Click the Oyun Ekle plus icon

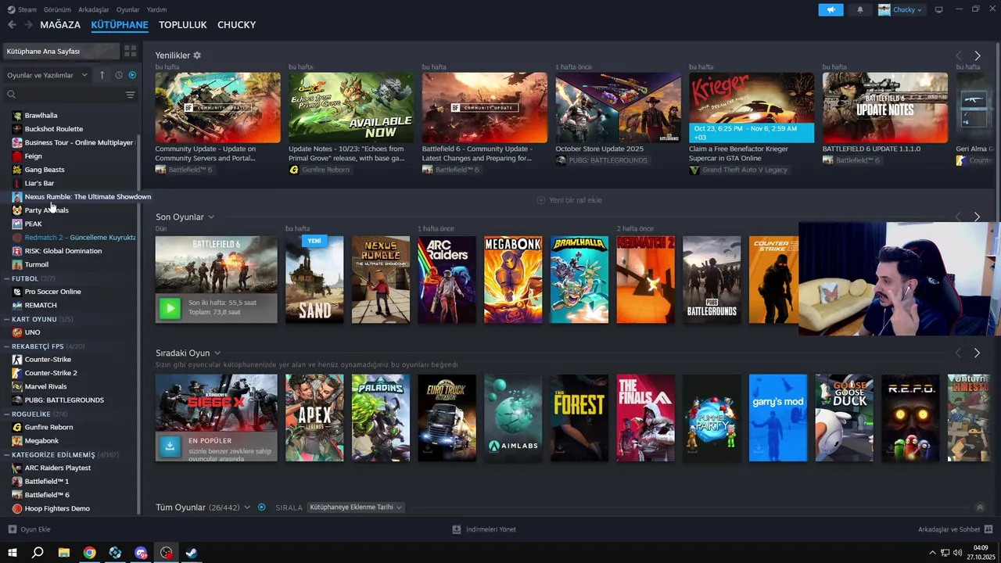pos(12,529)
